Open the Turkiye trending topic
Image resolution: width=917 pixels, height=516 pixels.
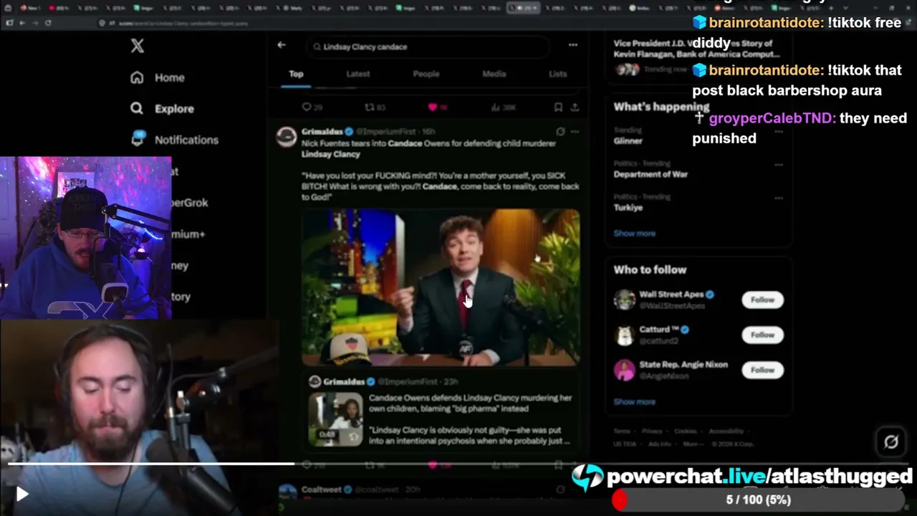pyautogui.click(x=628, y=207)
